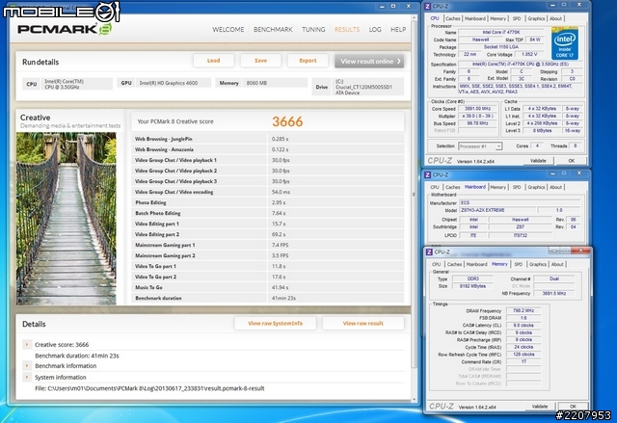Click the result file path text
This screenshot has width=617, height=423.
[149, 388]
